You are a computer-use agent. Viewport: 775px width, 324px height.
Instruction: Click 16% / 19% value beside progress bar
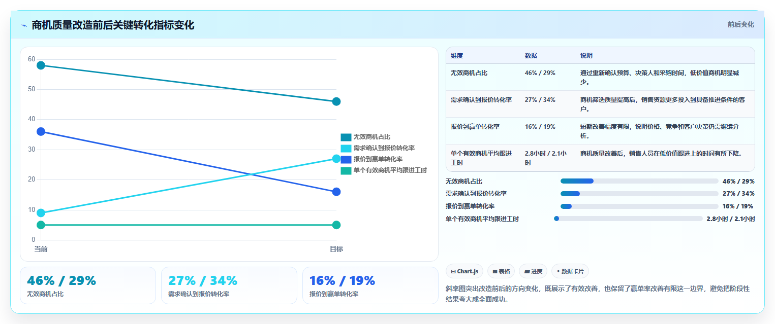click(x=738, y=206)
